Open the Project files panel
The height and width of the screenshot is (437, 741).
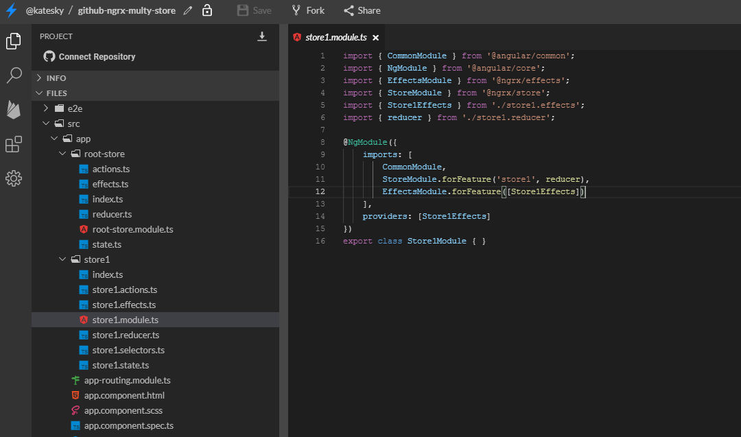point(14,41)
